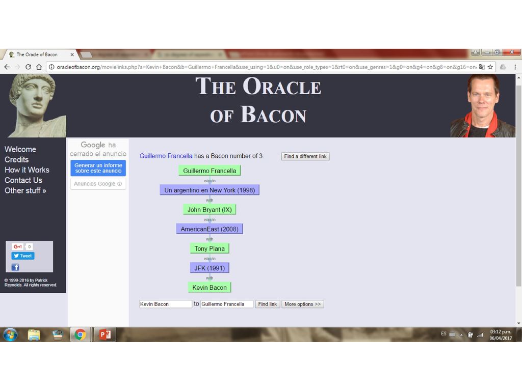Screen dimensions: 522x391
Task: Click the ES language indicator in tray
Action: pyautogui.click(x=443, y=334)
